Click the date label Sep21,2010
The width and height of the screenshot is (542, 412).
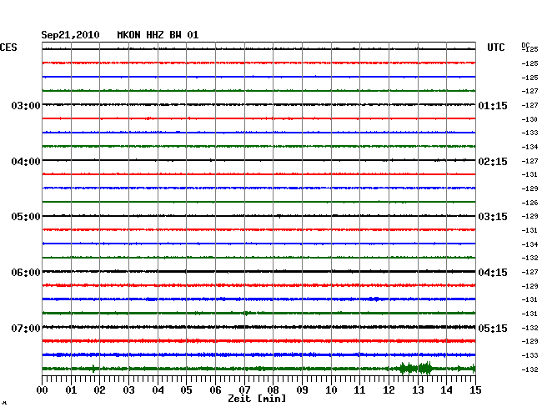tap(70, 35)
